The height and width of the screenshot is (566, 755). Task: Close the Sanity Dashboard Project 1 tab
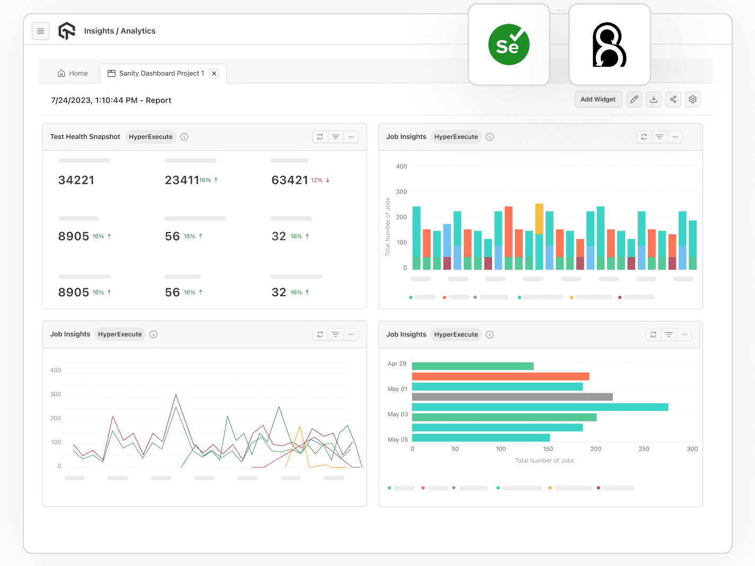tap(214, 73)
